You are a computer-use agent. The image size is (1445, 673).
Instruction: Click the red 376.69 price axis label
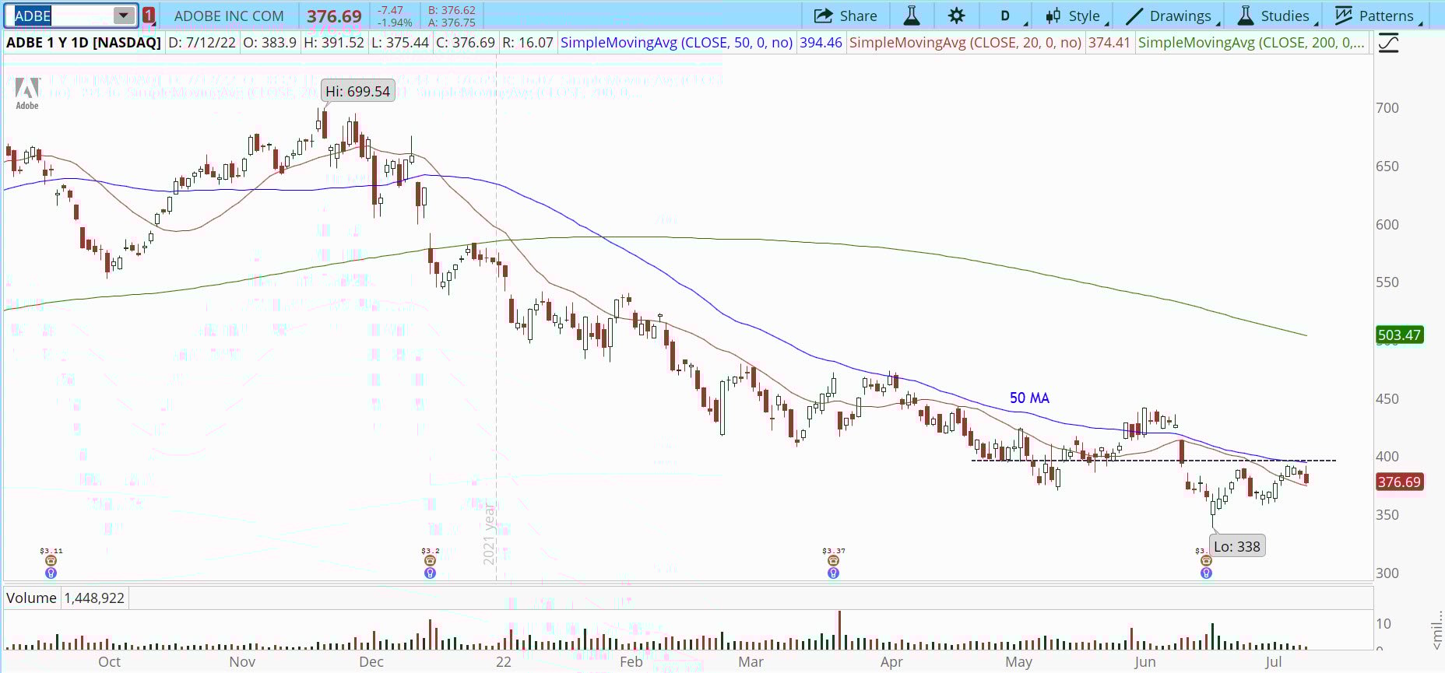click(x=1400, y=482)
